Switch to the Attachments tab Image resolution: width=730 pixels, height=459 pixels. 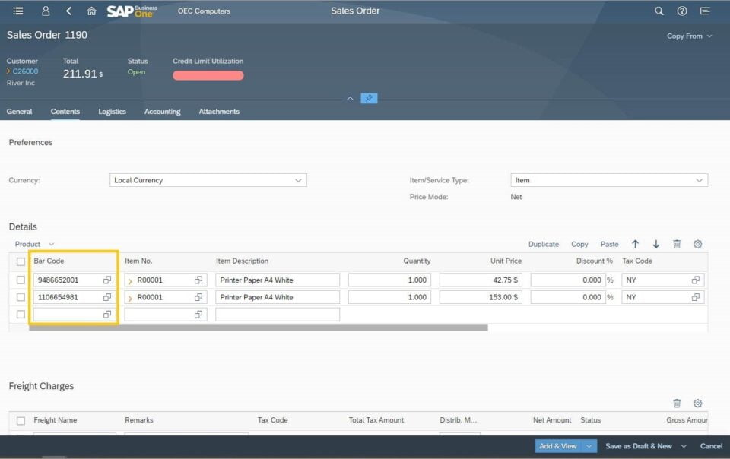point(219,112)
